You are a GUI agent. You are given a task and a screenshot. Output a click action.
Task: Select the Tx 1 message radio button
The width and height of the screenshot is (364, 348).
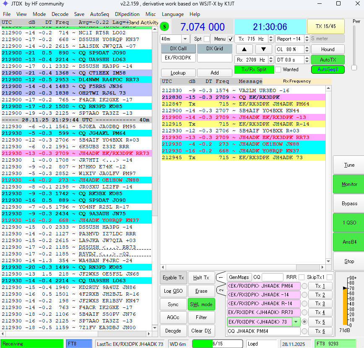click(x=304, y=286)
